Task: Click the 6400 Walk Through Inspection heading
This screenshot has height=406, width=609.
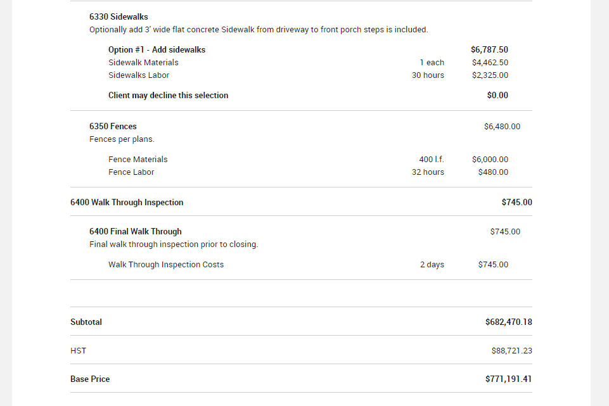Action: (x=127, y=203)
